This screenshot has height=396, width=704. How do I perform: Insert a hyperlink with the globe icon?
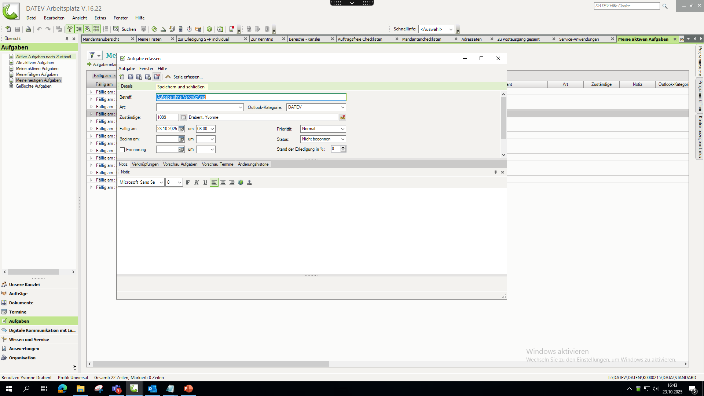241,182
